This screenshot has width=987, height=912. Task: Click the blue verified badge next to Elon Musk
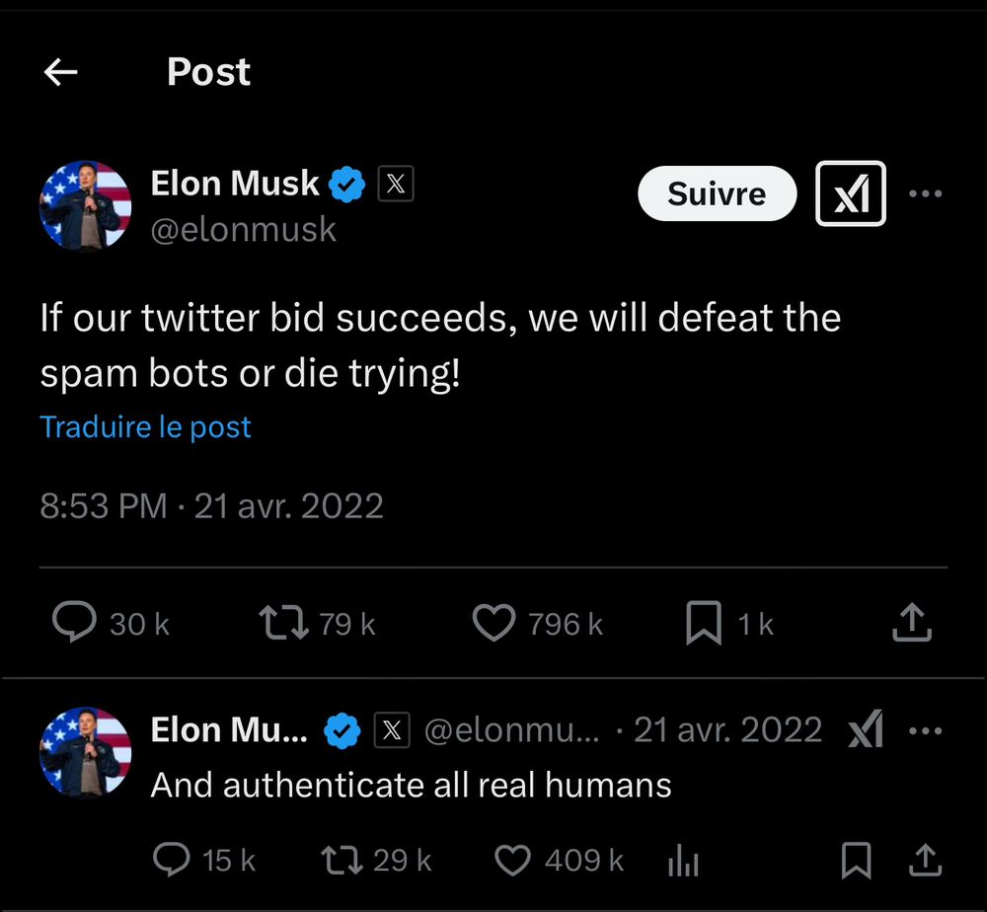click(x=344, y=183)
